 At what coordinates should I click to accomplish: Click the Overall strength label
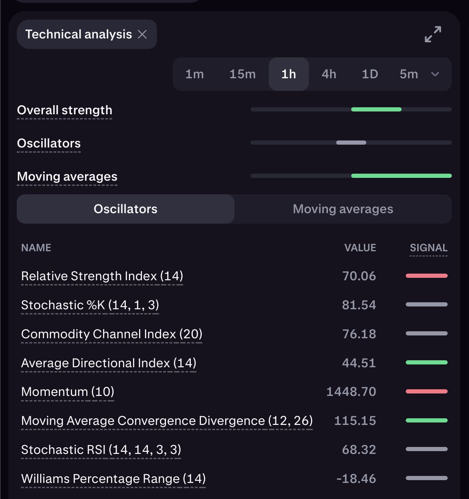point(65,110)
